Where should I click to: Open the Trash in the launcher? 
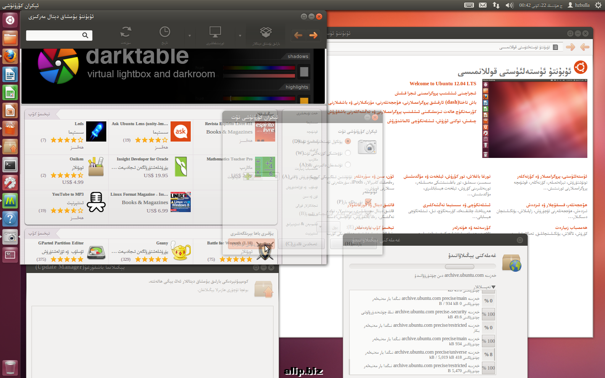click(10, 368)
